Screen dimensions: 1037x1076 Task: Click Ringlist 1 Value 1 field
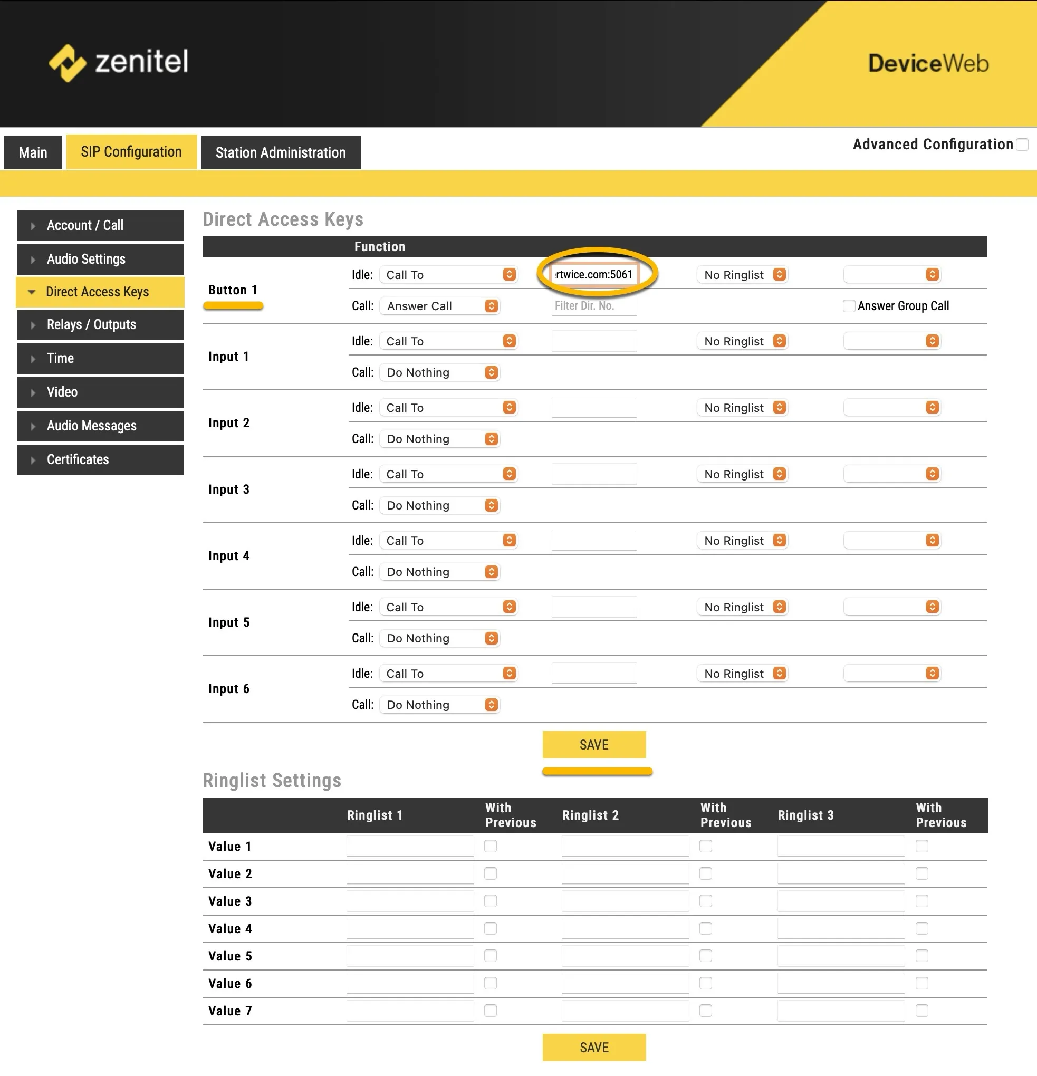[x=410, y=846]
